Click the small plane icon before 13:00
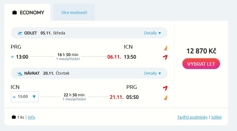Screen dimensions: 237x131 13,57
